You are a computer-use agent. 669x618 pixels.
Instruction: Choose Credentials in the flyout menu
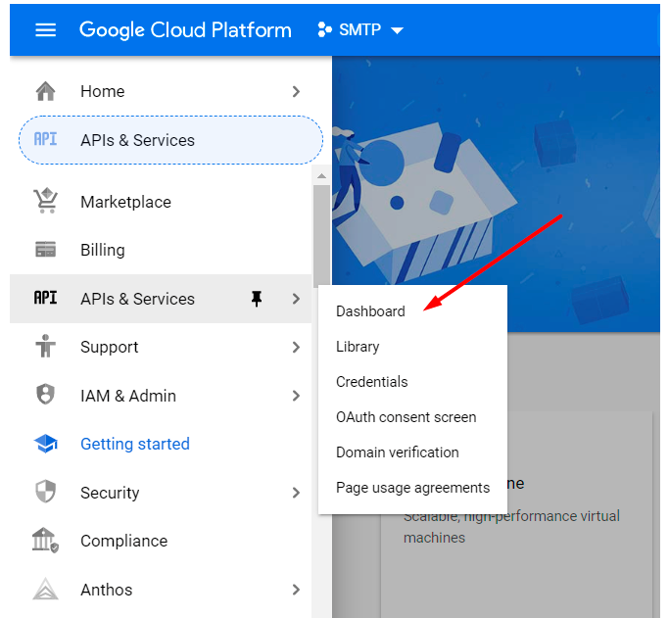pyautogui.click(x=371, y=382)
